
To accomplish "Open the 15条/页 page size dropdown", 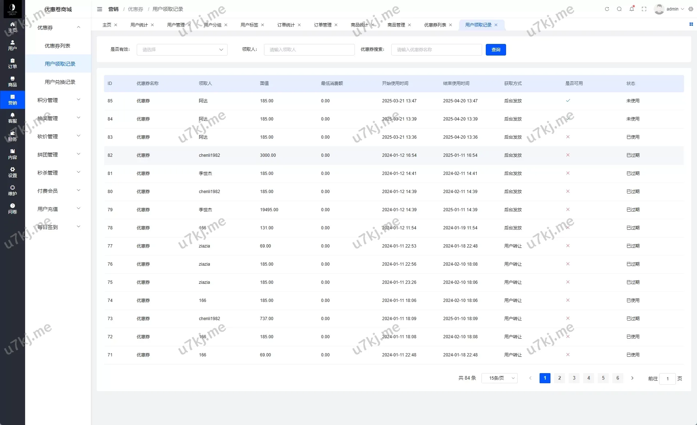I will (499, 378).
